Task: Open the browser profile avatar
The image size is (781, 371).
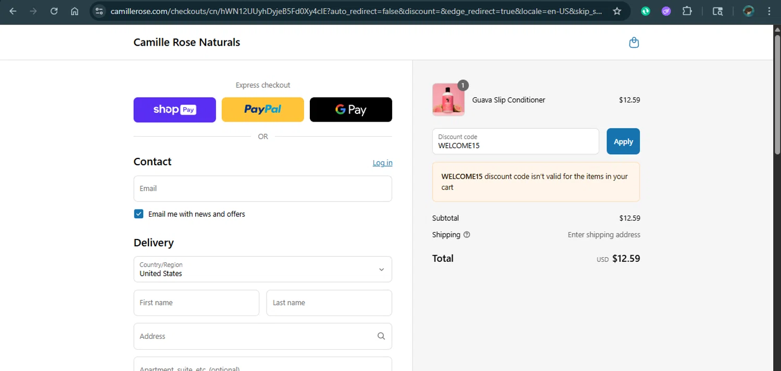Action: (x=748, y=11)
